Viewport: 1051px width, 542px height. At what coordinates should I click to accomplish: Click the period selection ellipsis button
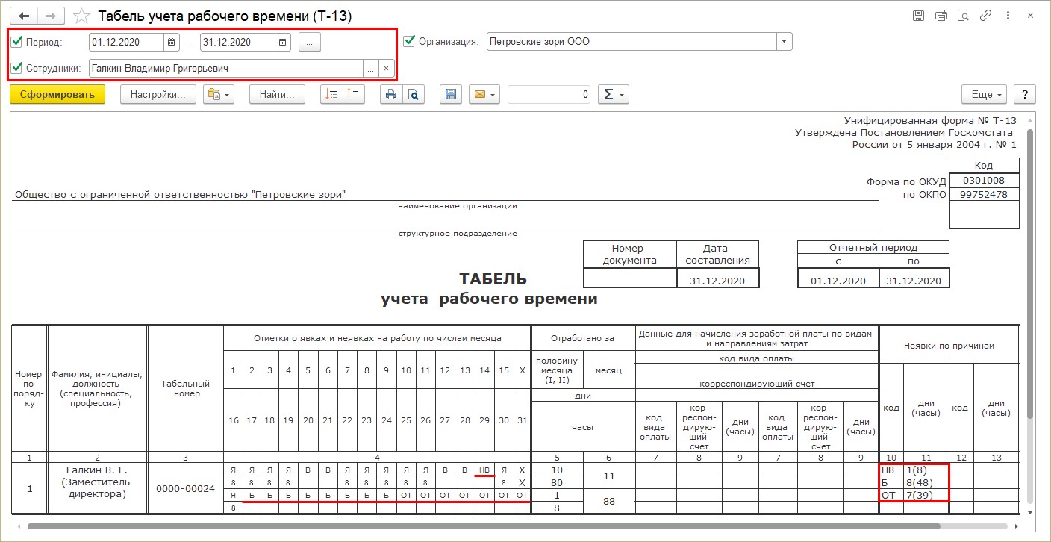(x=310, y=43)
